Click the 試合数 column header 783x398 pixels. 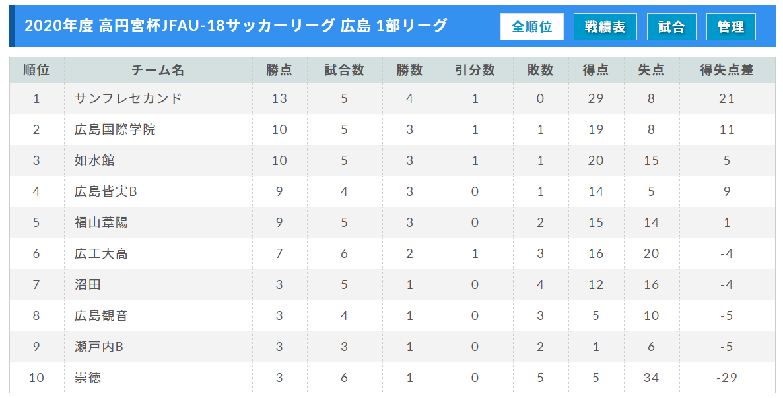pyautogui.click(x=345, y=70)
